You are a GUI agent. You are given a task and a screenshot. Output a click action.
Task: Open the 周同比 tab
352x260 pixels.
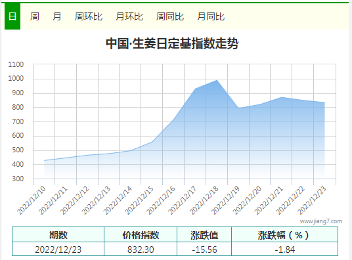[x=170, y=16]
